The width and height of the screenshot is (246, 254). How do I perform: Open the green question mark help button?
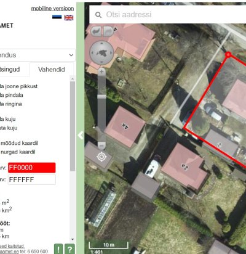coord(69,249)
